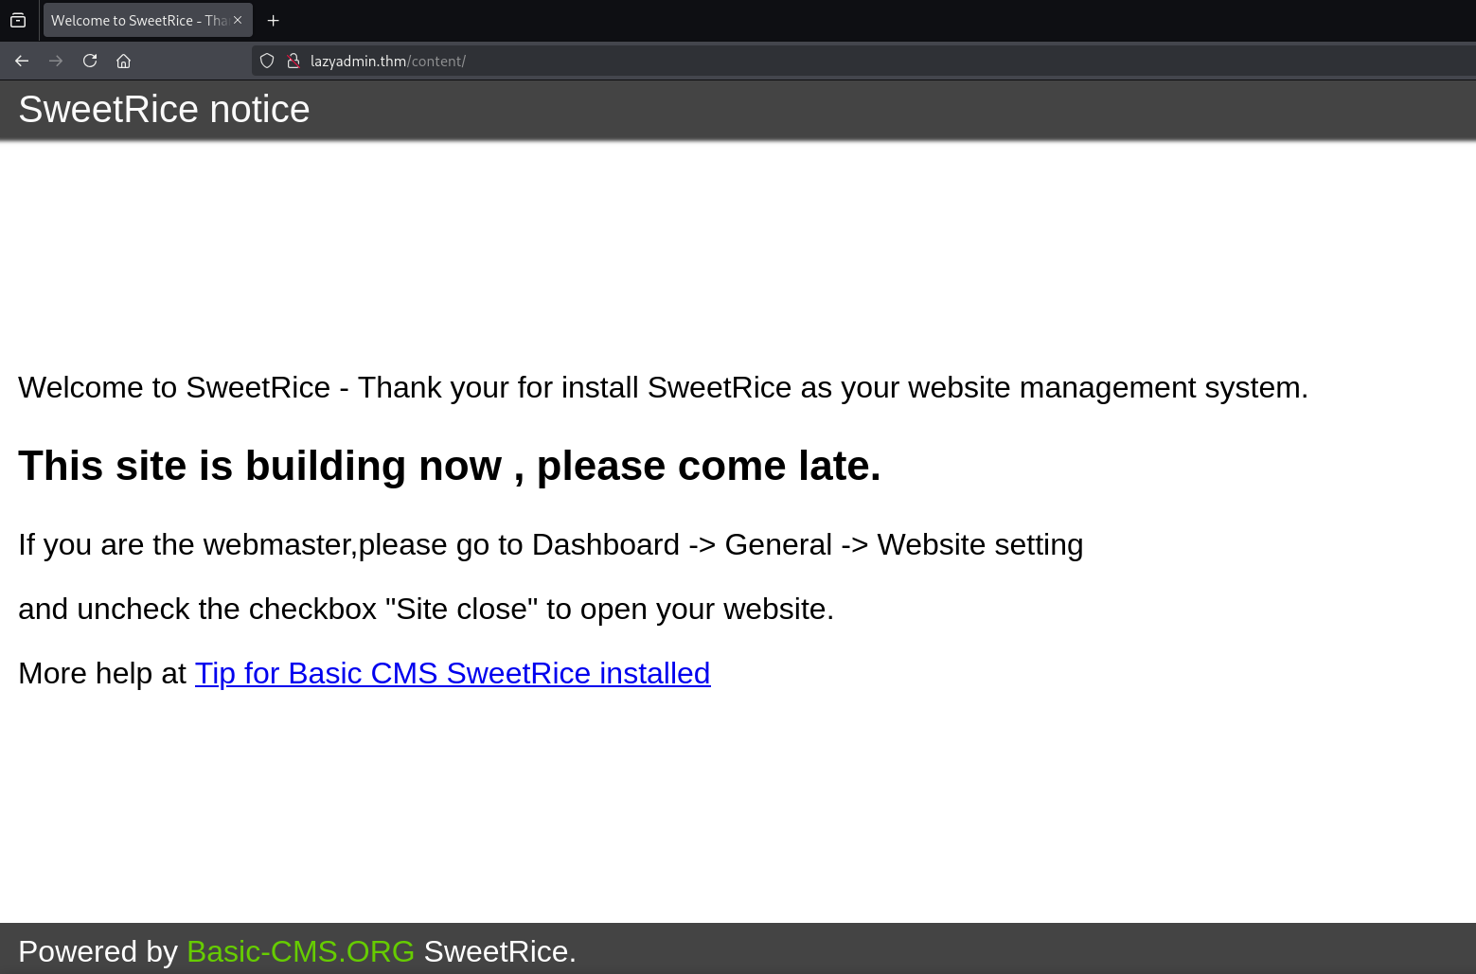The height and width of the screenshot is (974, 1476).
Task: Open a new tab with the plus button
Action: tap(273, 20)
